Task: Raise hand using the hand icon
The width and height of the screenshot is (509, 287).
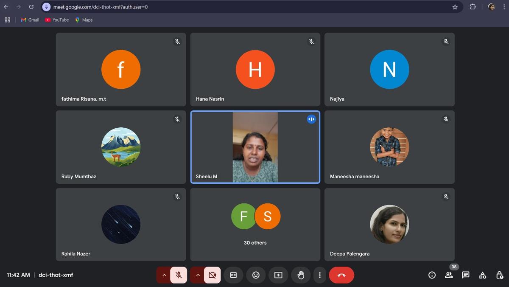Action: (301, 275)
